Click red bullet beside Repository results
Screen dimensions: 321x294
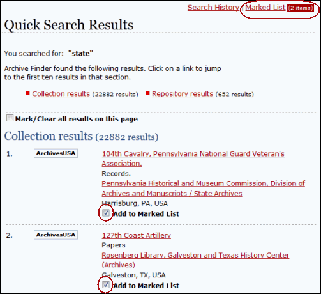pyautogui.click(x=147, y=93)
